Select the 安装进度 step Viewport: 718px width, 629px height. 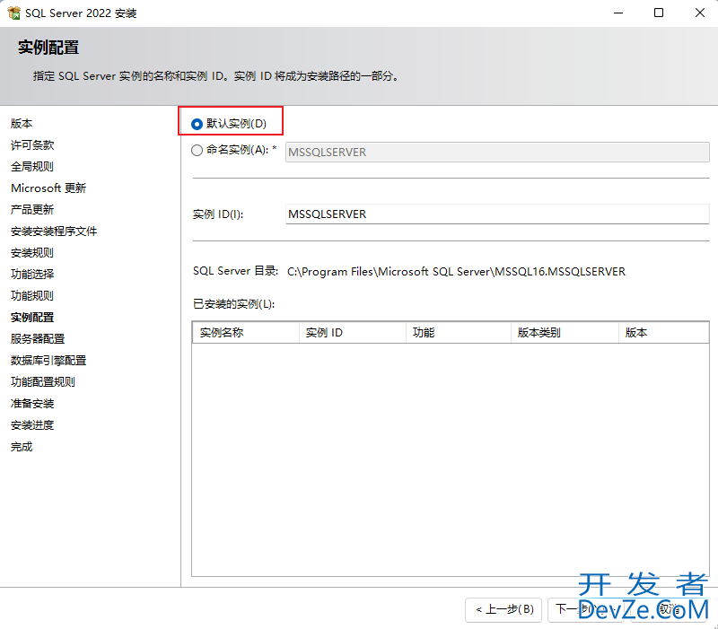(32, 424)
